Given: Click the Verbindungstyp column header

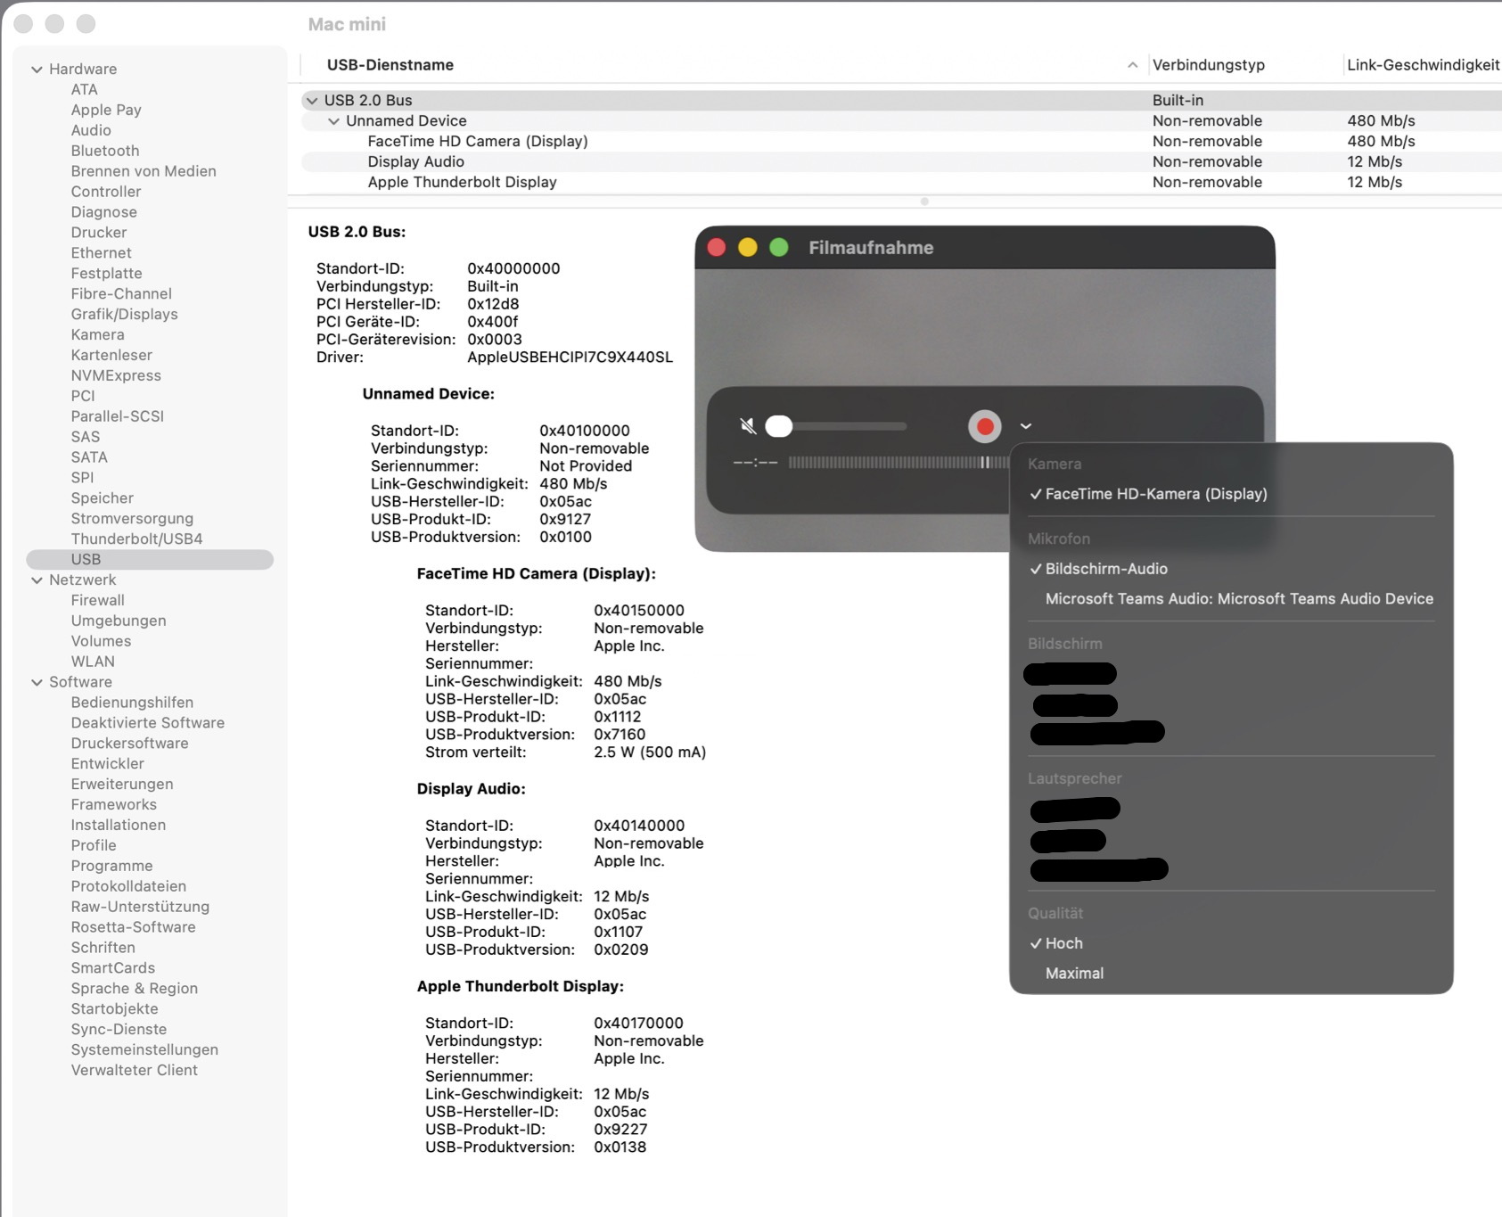Looking at the screenshot, I should [1208, 65].
